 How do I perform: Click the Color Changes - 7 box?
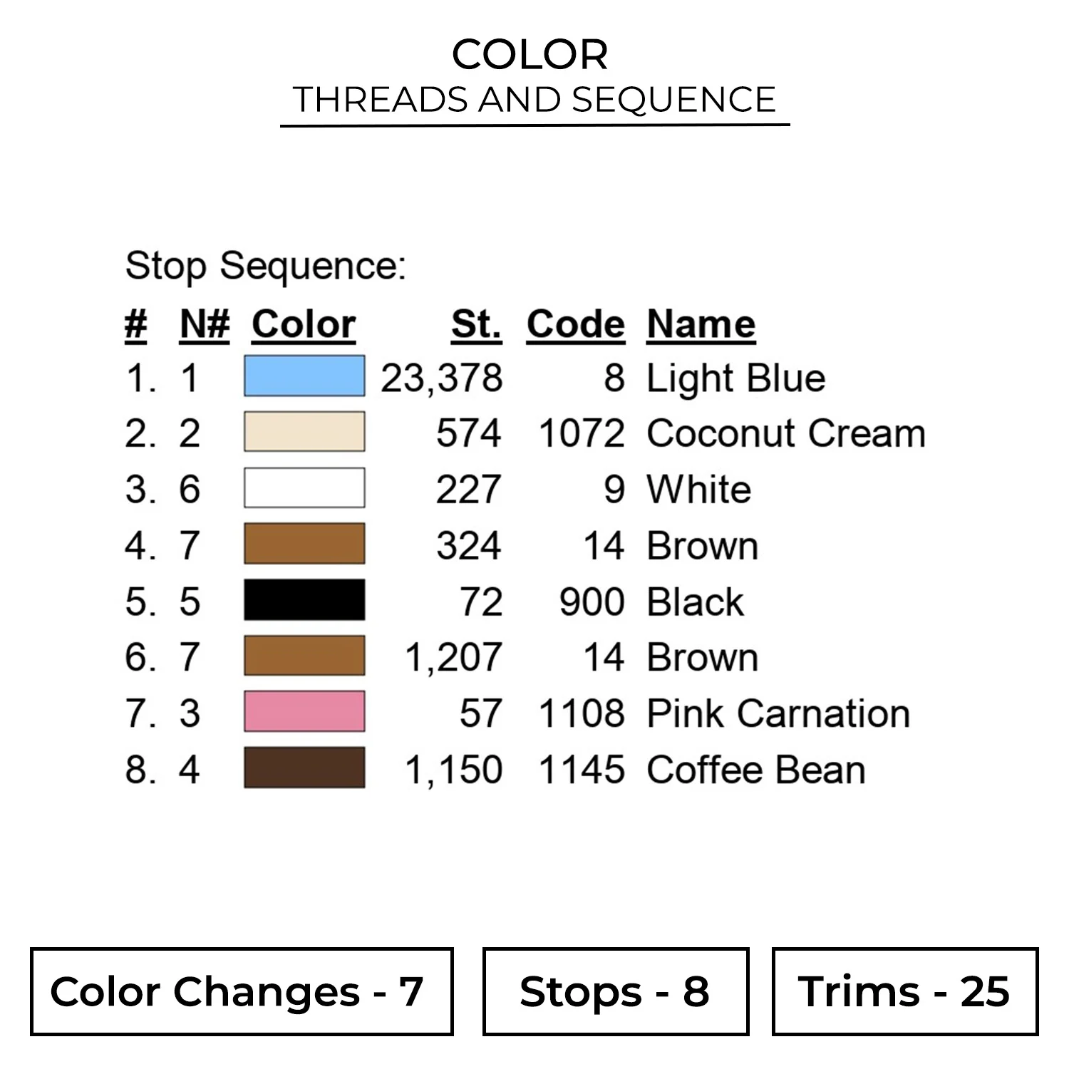(242, 991)
